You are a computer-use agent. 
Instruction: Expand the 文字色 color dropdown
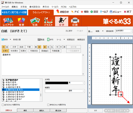83,83
